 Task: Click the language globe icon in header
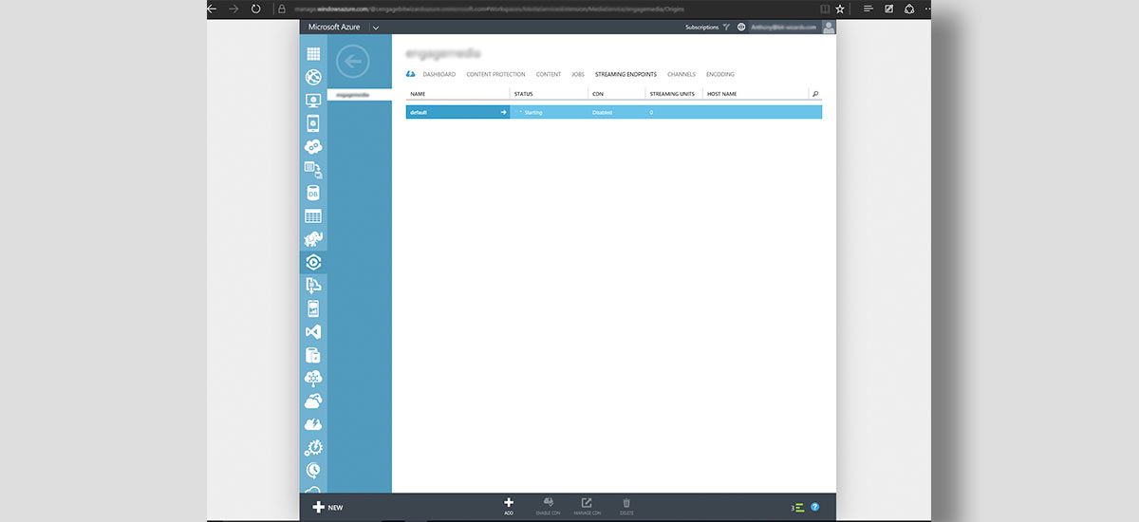coord(741,28)
